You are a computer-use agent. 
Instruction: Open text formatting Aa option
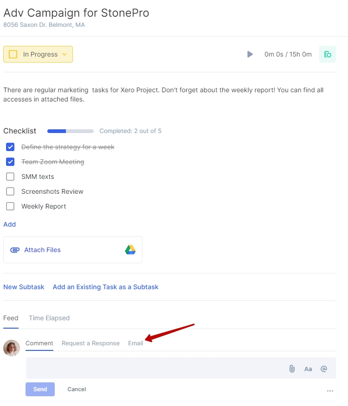pos(308,369)
